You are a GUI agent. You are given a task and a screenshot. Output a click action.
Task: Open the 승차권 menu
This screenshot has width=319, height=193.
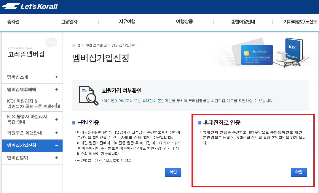point(13,22)
